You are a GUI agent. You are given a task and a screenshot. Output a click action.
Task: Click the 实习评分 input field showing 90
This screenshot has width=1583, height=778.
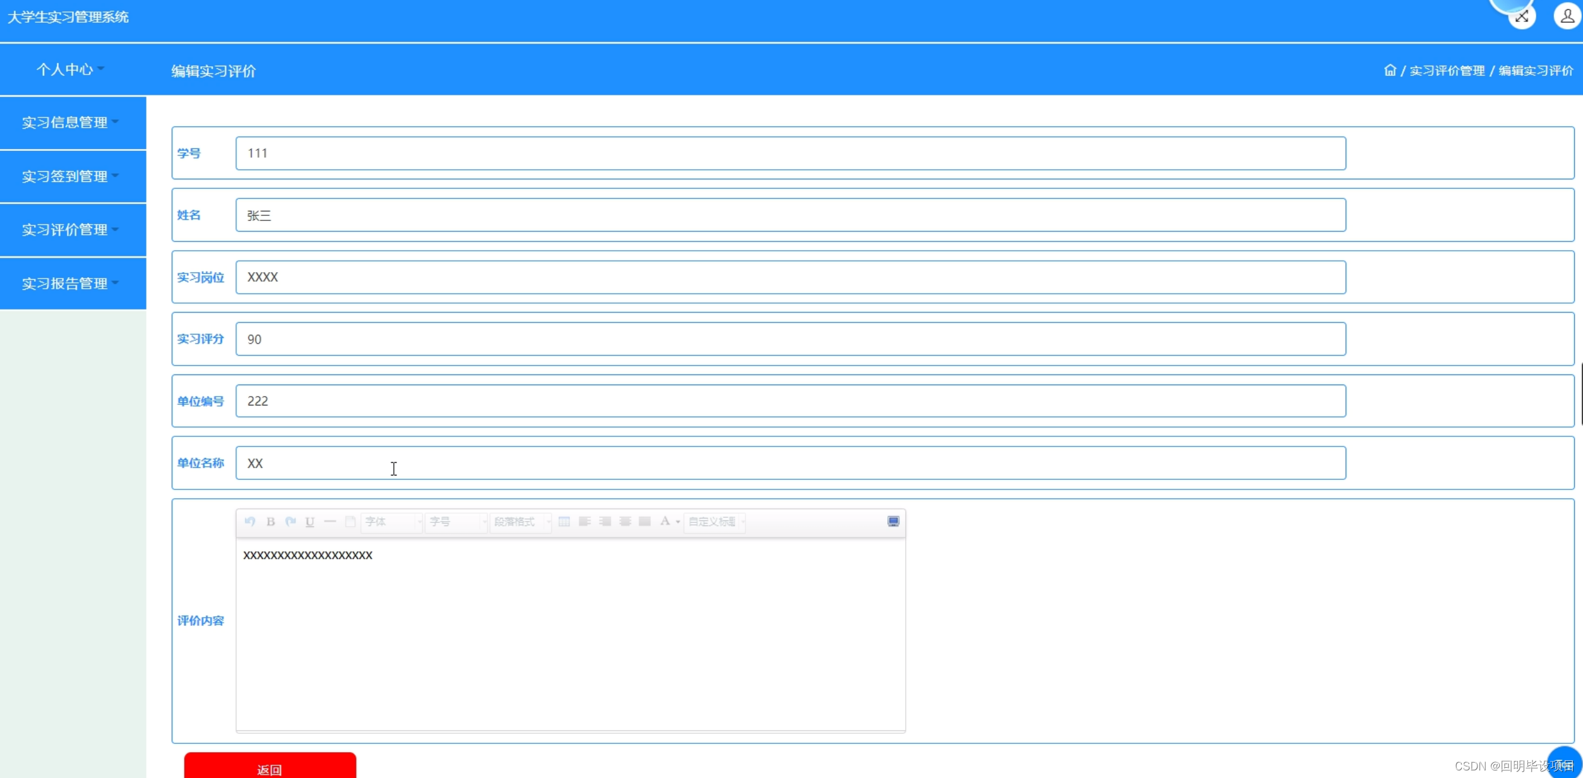click(790, 339)
